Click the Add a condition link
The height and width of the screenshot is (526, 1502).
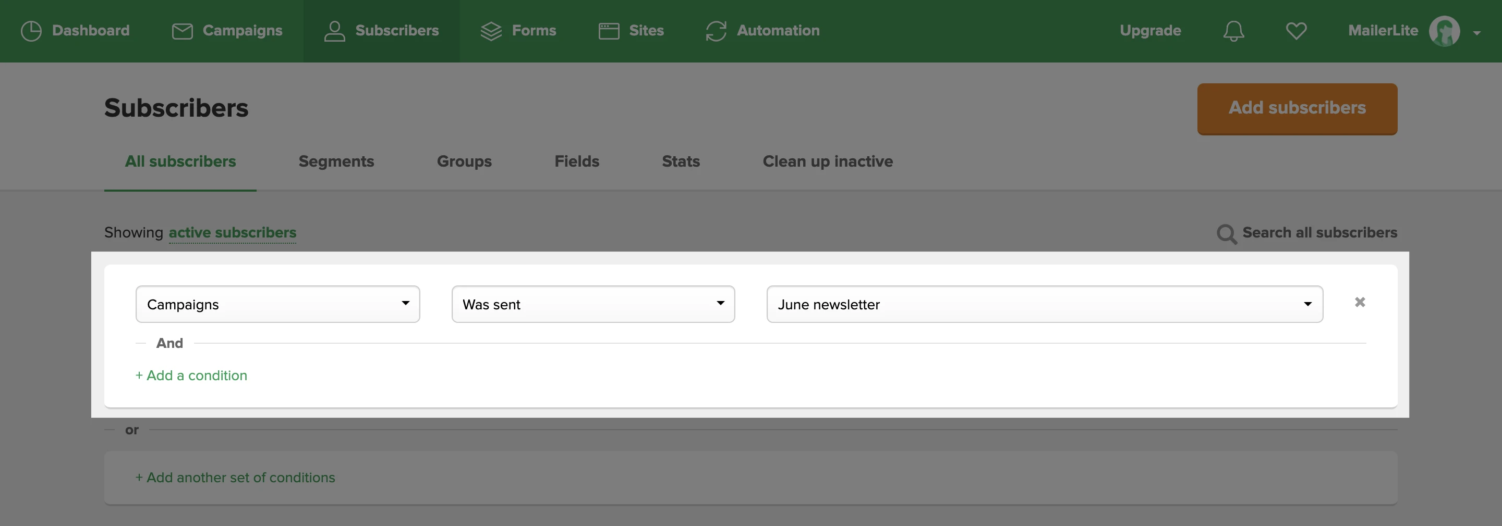191,375
